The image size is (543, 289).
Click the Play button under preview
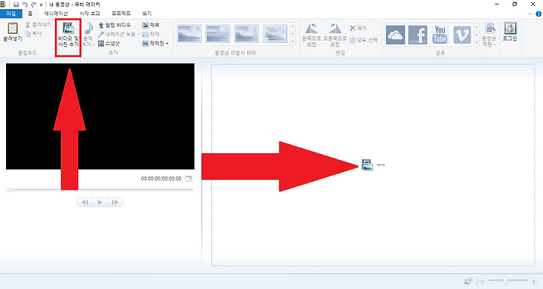(100, 202)
